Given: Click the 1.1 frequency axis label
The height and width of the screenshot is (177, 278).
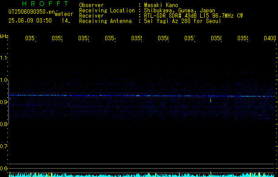Looking at the screenshot, I should click(x=4, y=58).
